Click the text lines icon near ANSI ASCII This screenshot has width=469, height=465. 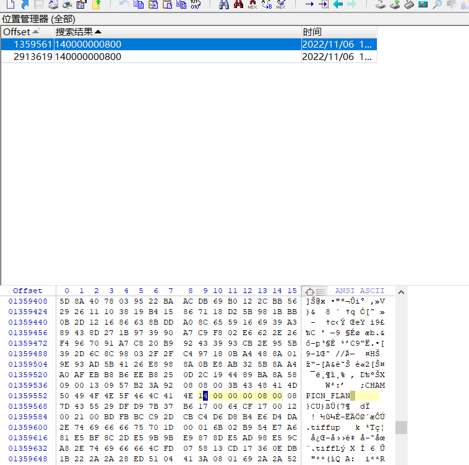tap(321, 291)
